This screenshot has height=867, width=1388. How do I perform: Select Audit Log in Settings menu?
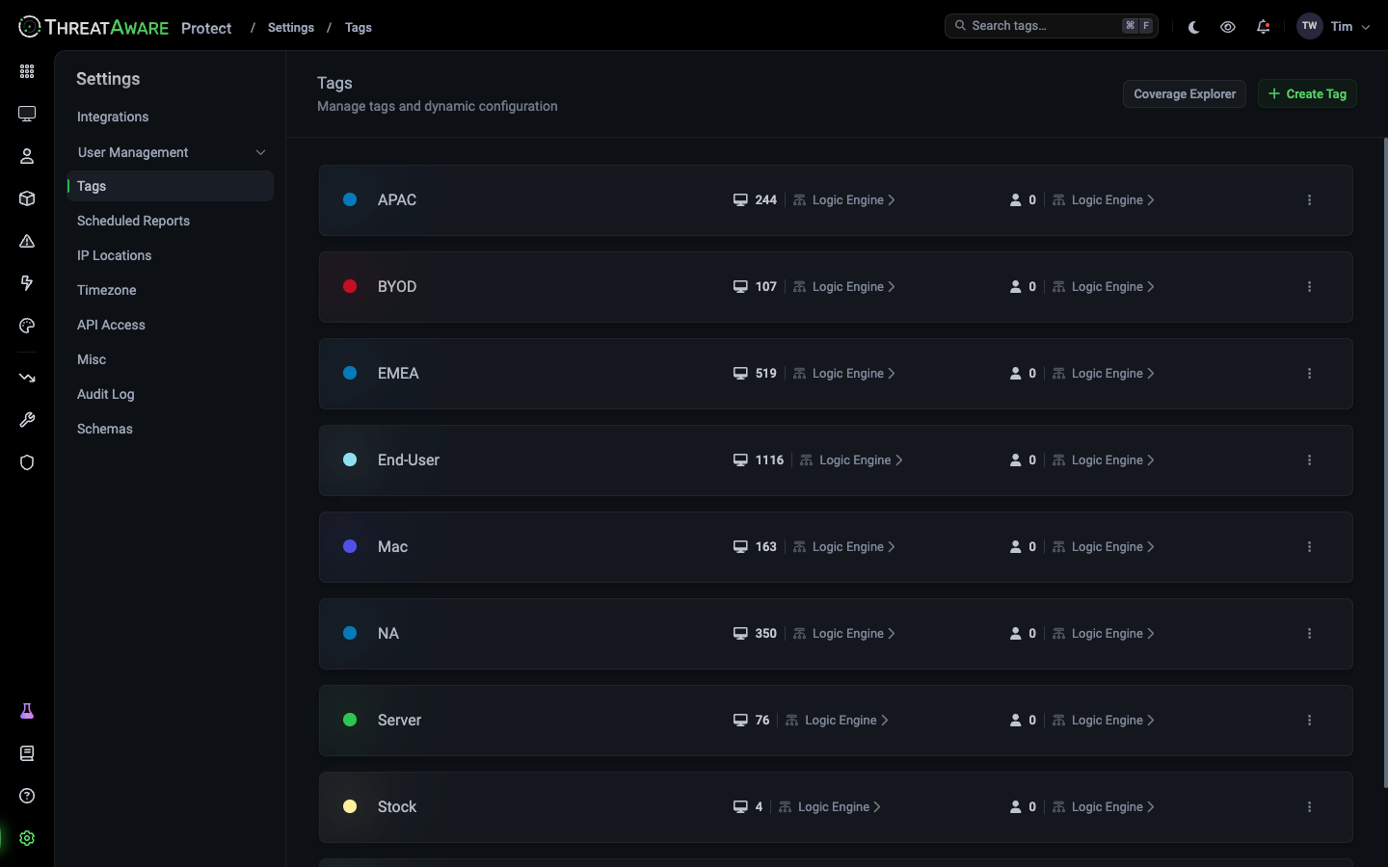click(x=105, y=394)
